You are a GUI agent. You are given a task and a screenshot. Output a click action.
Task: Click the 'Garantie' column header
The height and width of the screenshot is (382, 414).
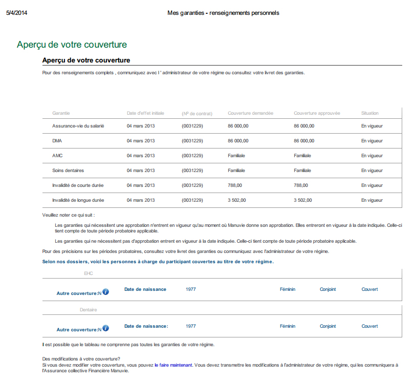(61, 113)
